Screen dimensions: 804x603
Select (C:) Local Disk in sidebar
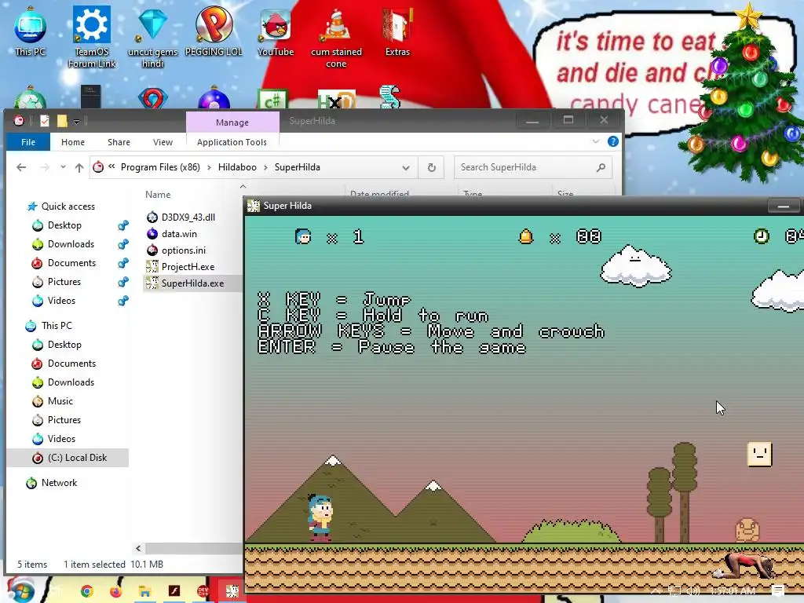click(x=68, y=458)
